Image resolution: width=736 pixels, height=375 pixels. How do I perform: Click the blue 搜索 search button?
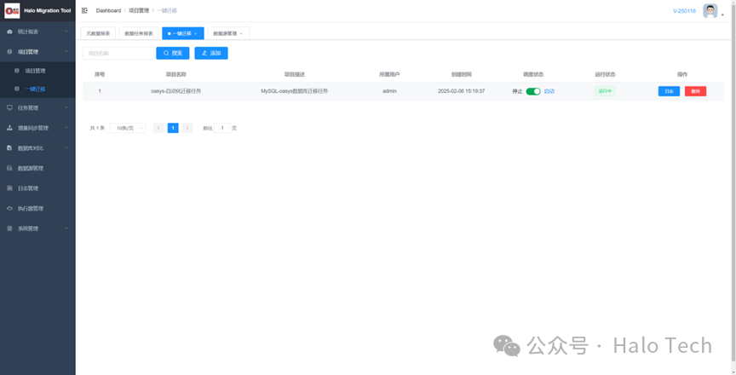click(173, 53)
